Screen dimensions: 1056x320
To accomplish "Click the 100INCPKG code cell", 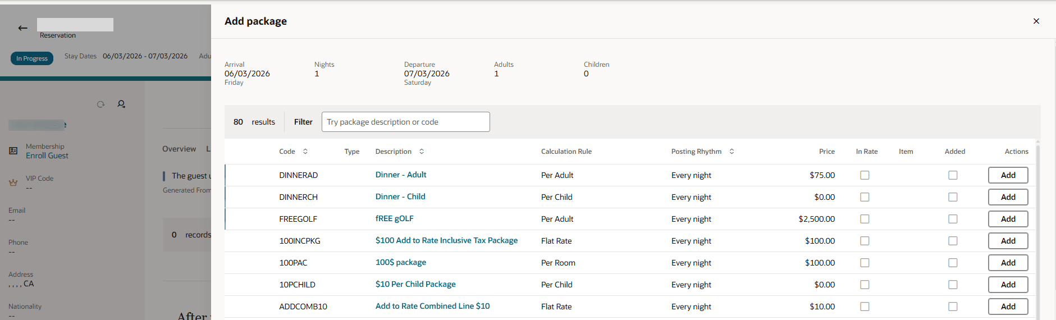I will [300, 241].
